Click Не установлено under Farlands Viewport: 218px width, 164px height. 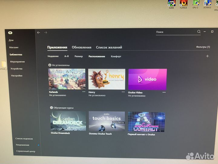click(x=58, y=95)
